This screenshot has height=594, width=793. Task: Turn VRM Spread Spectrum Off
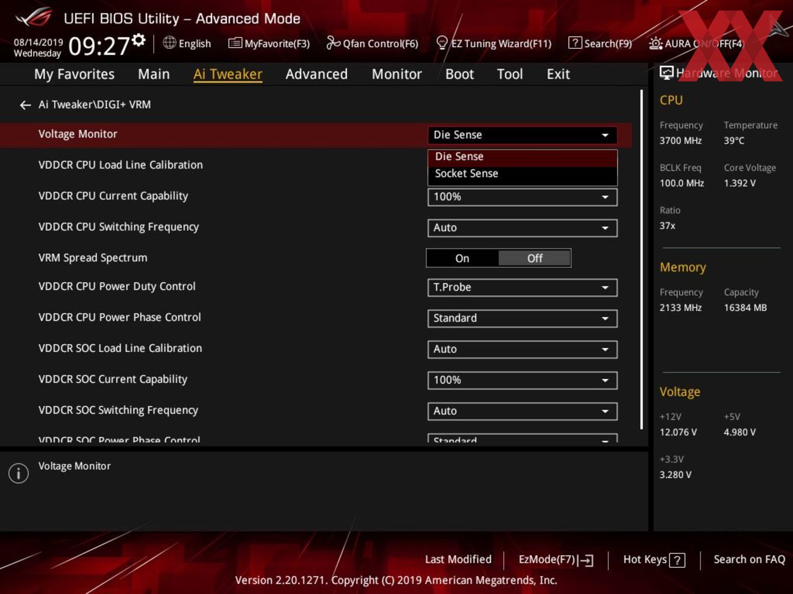(x=535, y=259)
